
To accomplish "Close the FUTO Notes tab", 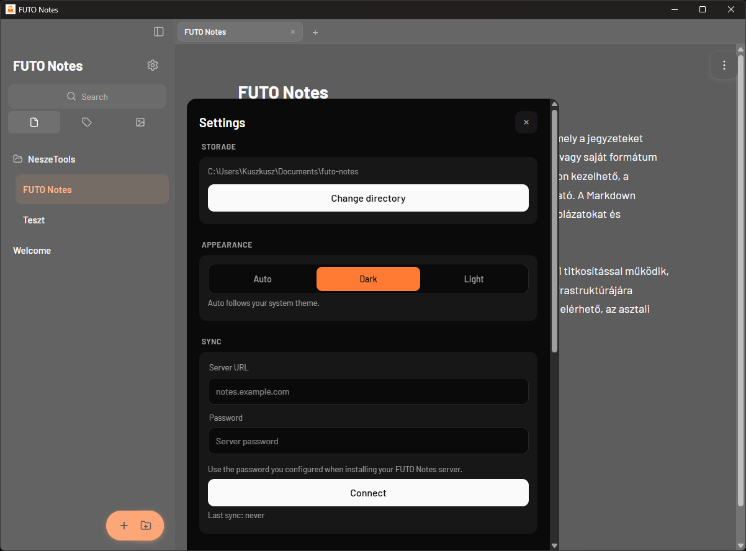I will point(293,32).
